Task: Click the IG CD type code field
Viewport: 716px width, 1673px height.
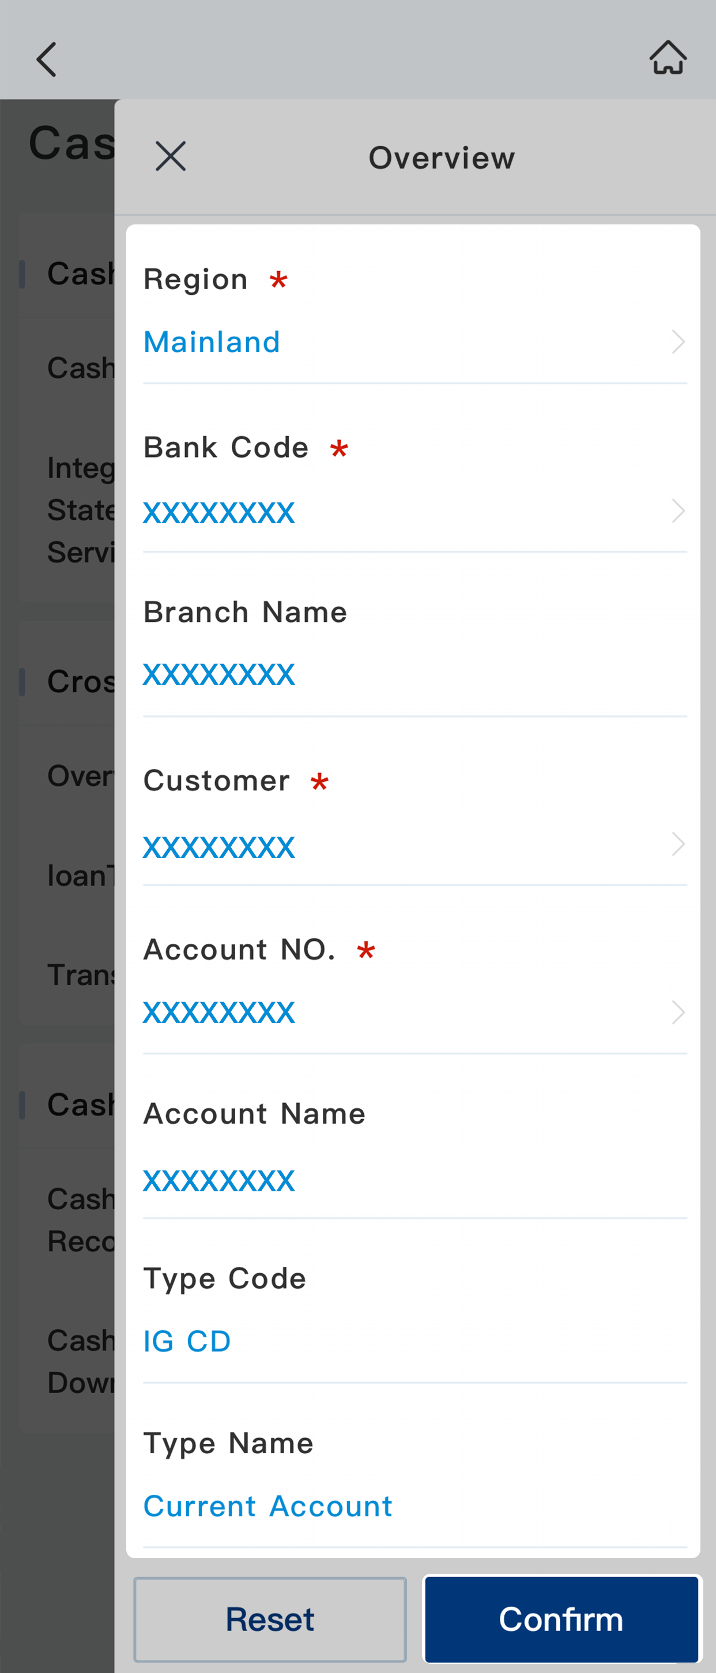Action: 187,1342
